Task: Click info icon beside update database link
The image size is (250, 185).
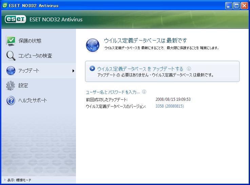Action: 189,69
